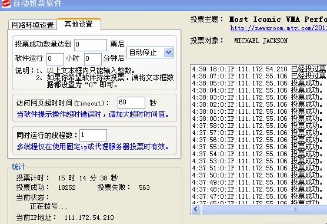Screen dimensions: 327x224
Task: Click the red app icon in title bar
Action: (6, 4)
